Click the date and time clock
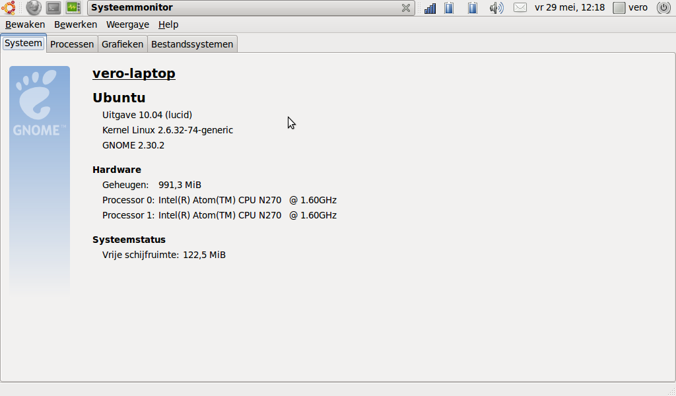Image resolution: width=676 pixels, height=396 pixels. click(x=569, y=8)
